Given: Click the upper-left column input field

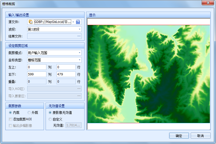Looking at the screenshot, I should pyautogui.click(x=37, y=67).
